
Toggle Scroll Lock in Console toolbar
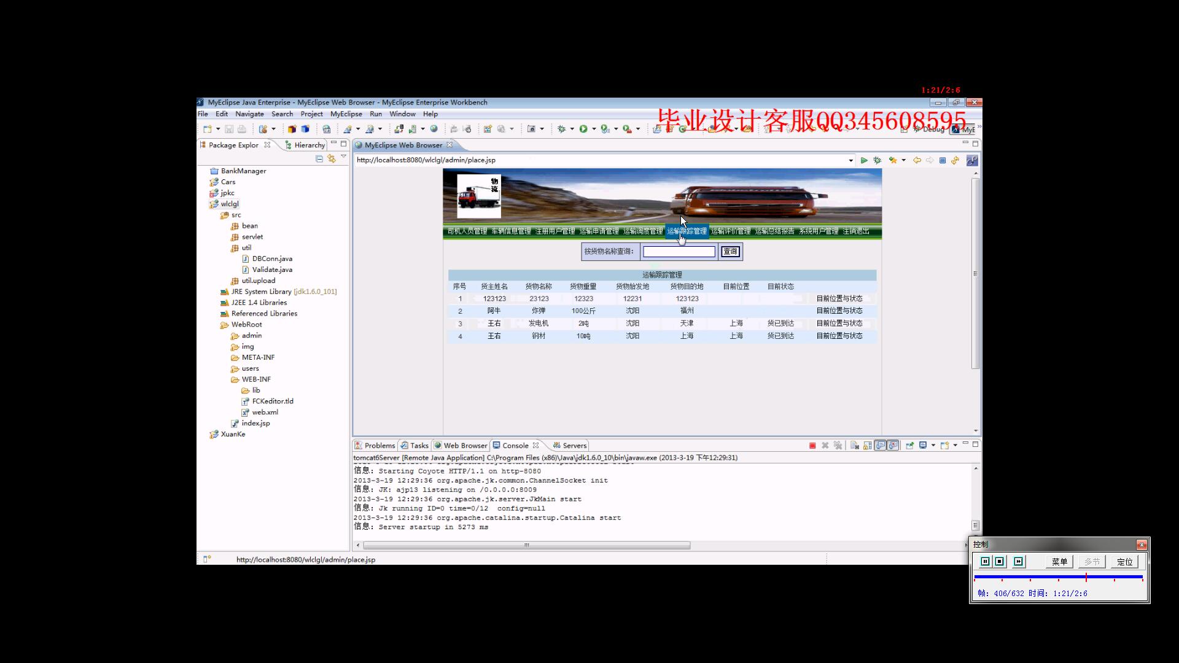click(868, 446)
